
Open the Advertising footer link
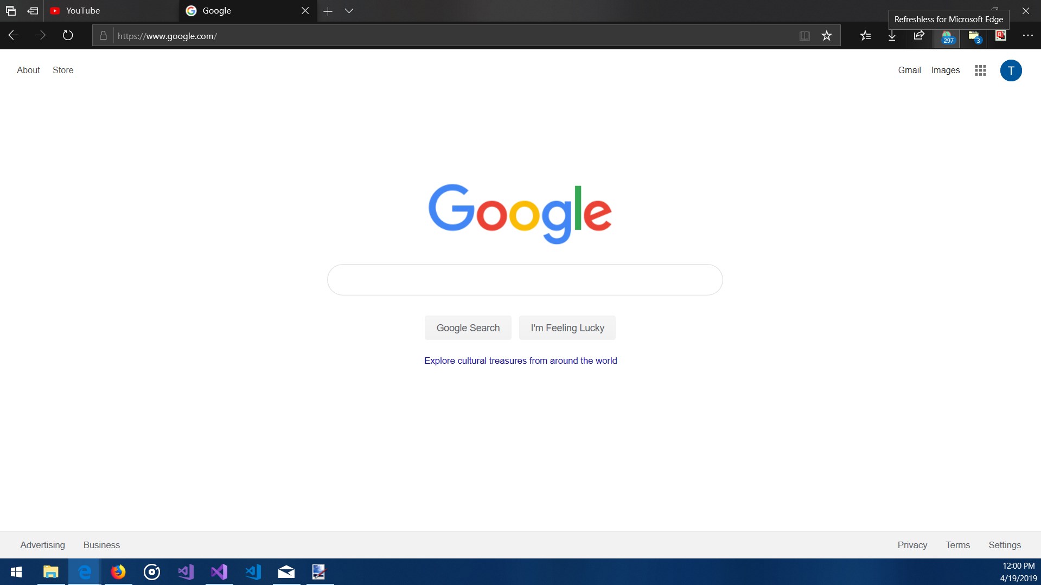click(42, 545)
